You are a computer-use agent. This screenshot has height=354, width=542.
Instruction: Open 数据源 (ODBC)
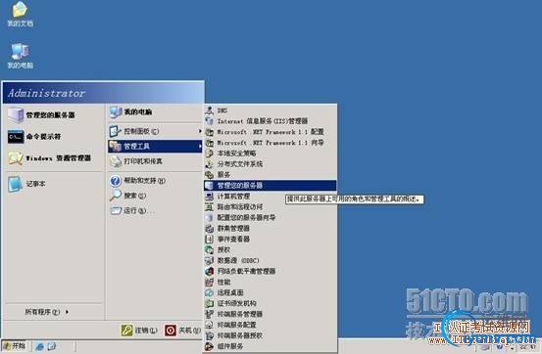click(x=271, y=260)
